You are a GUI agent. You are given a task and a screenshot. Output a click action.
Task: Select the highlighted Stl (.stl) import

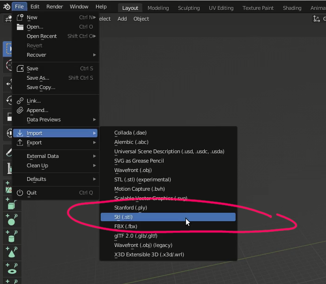click(168, 217)
